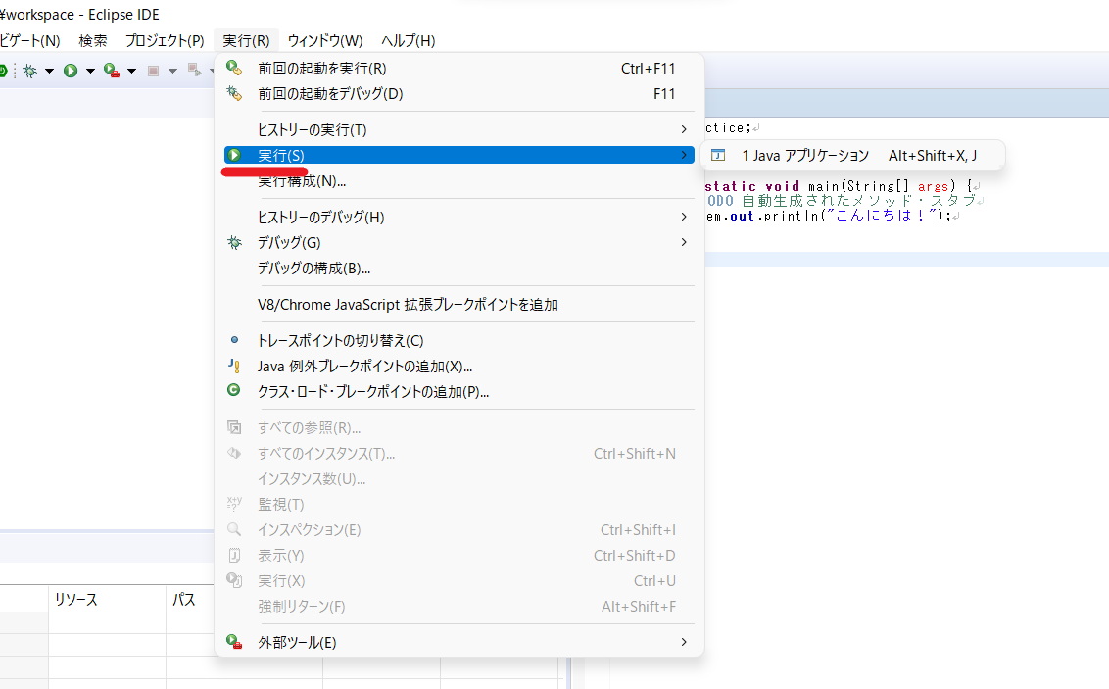Image resolution: width=1109 pixels, height=689 pixels.
Task: Open the Run toolbar dropdown arrow
Action: (x=90, y=71)
